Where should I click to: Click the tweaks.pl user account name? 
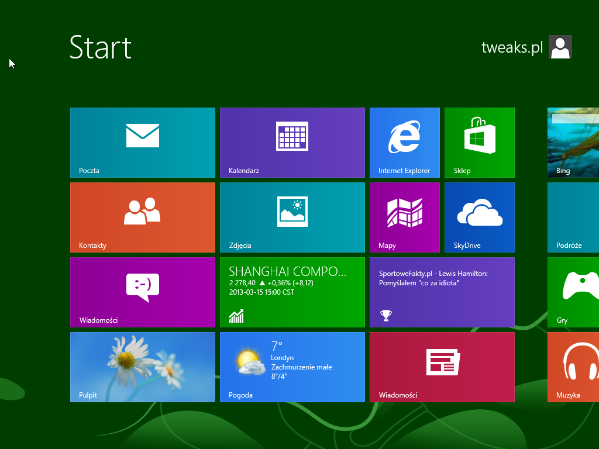pos(512,47)
